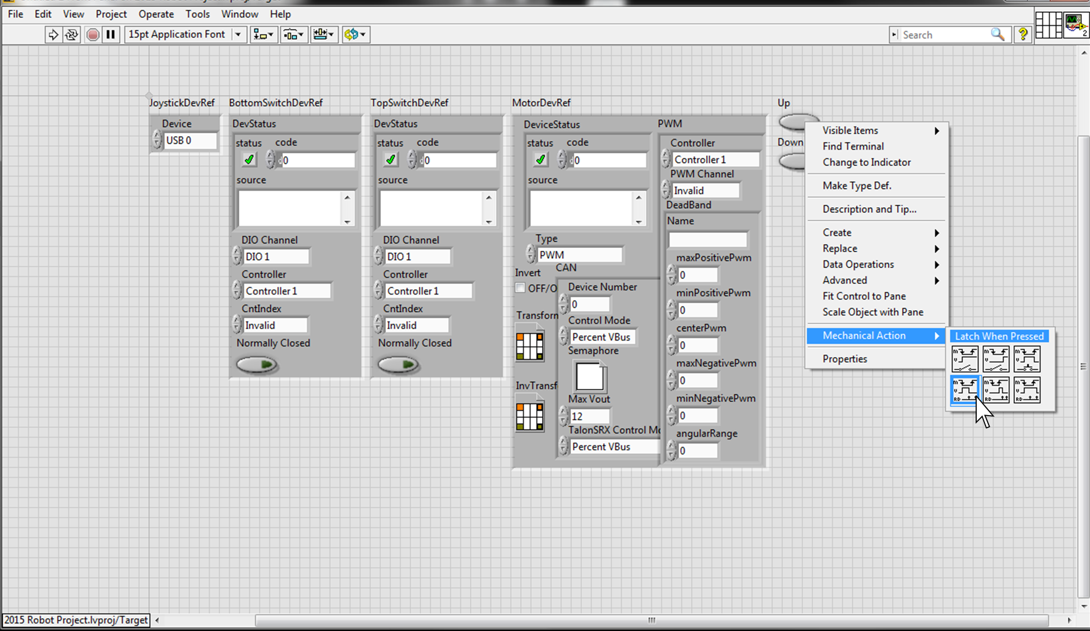Choose Switch When Released mechanical action
This screenshot has height=631, width=1090.
tap(996, 359)
